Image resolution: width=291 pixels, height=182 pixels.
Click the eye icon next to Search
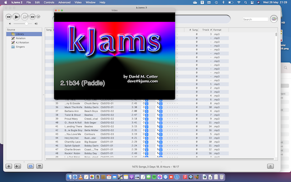pos(274,19)
